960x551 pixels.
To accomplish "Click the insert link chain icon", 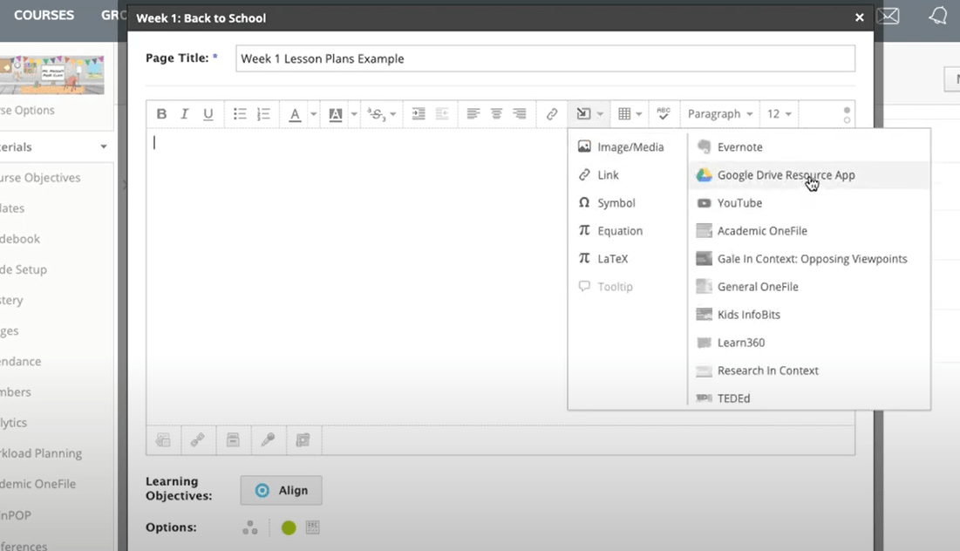I will tap(552, 114).
